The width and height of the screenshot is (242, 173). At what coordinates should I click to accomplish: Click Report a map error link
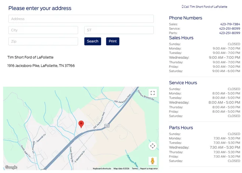click(x=149, y=168)
